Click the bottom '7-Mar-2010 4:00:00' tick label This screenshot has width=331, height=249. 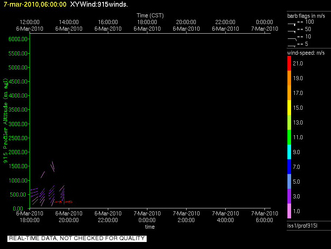225,217
